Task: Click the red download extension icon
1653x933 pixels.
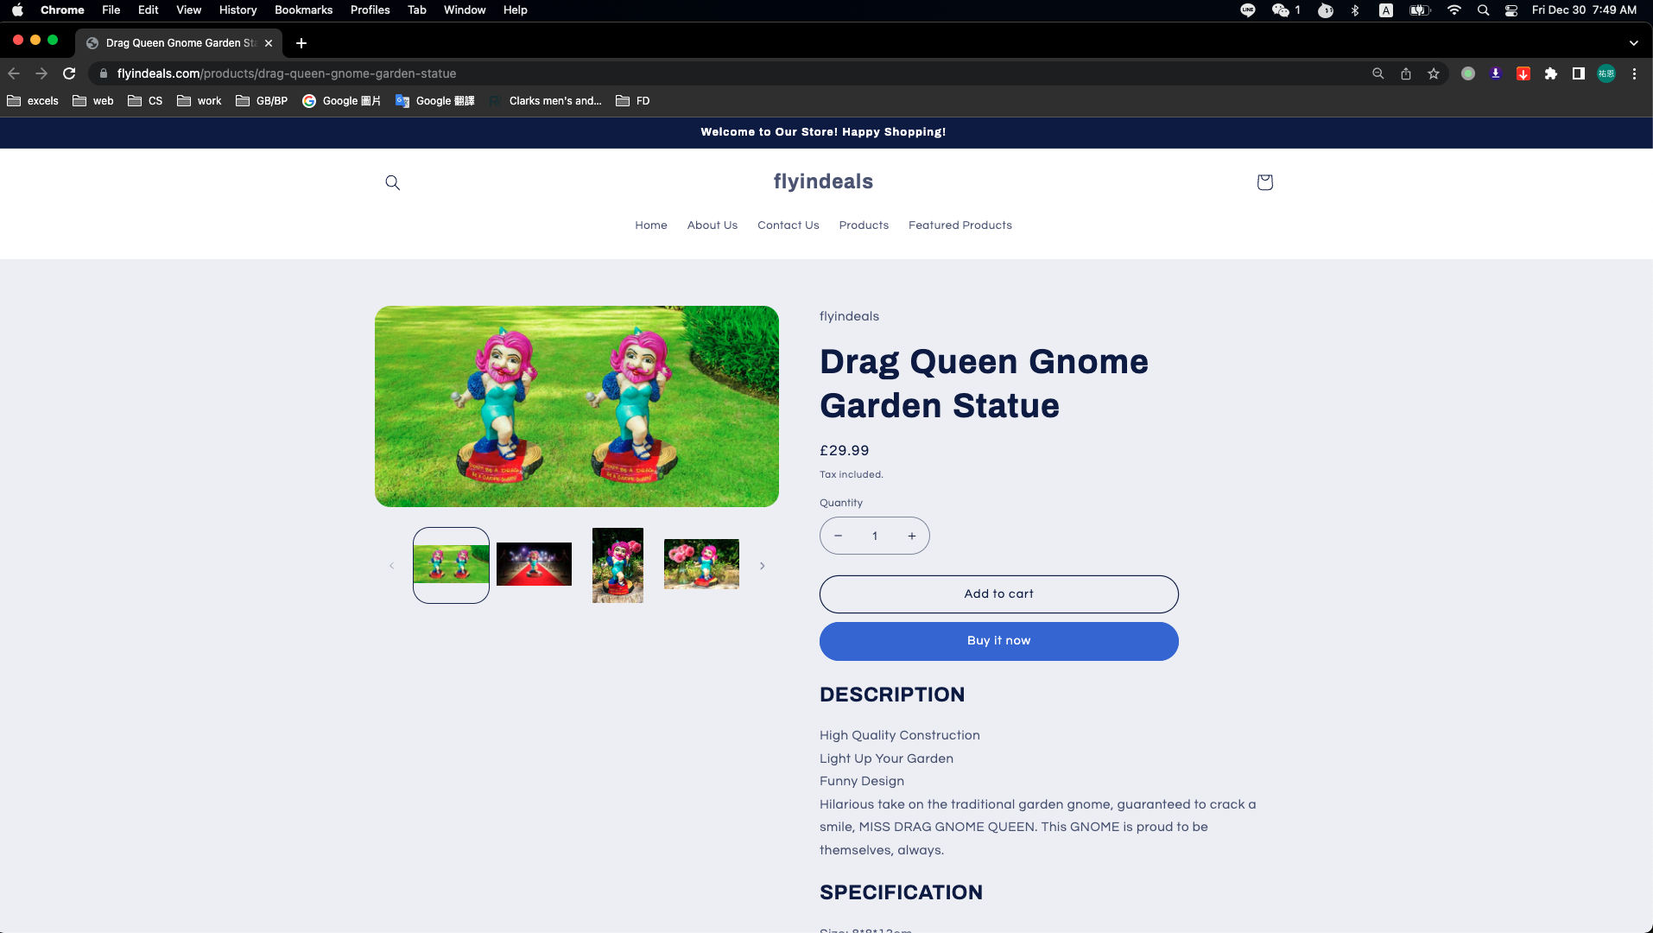Action: tap(1523, 73)
